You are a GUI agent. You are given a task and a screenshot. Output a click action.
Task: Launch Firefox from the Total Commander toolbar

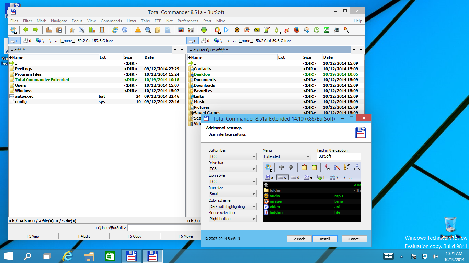pyautogui.click(x=297, y=30)
